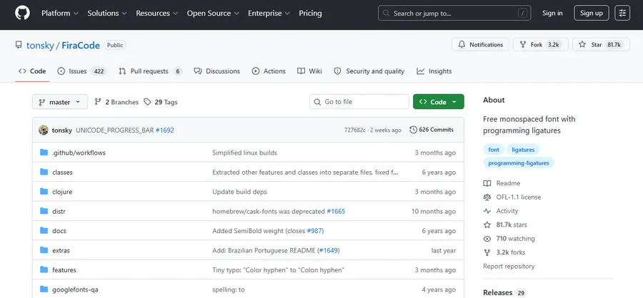Open the .github/workflows folder

79,153
